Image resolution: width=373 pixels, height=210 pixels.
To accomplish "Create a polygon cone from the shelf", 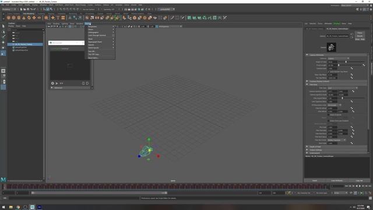I will (x=24, y=17).
